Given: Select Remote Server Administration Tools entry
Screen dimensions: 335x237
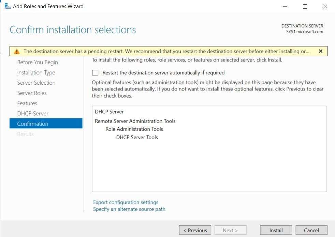Looking at the screenshot, I should tap(135, 121).
